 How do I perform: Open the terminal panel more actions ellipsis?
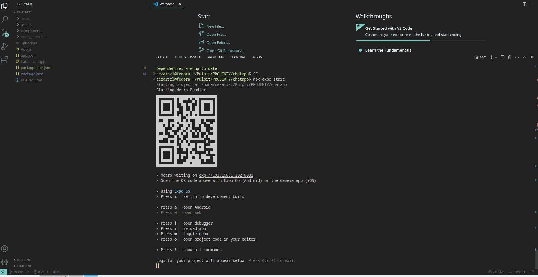(x=517, y=57)
